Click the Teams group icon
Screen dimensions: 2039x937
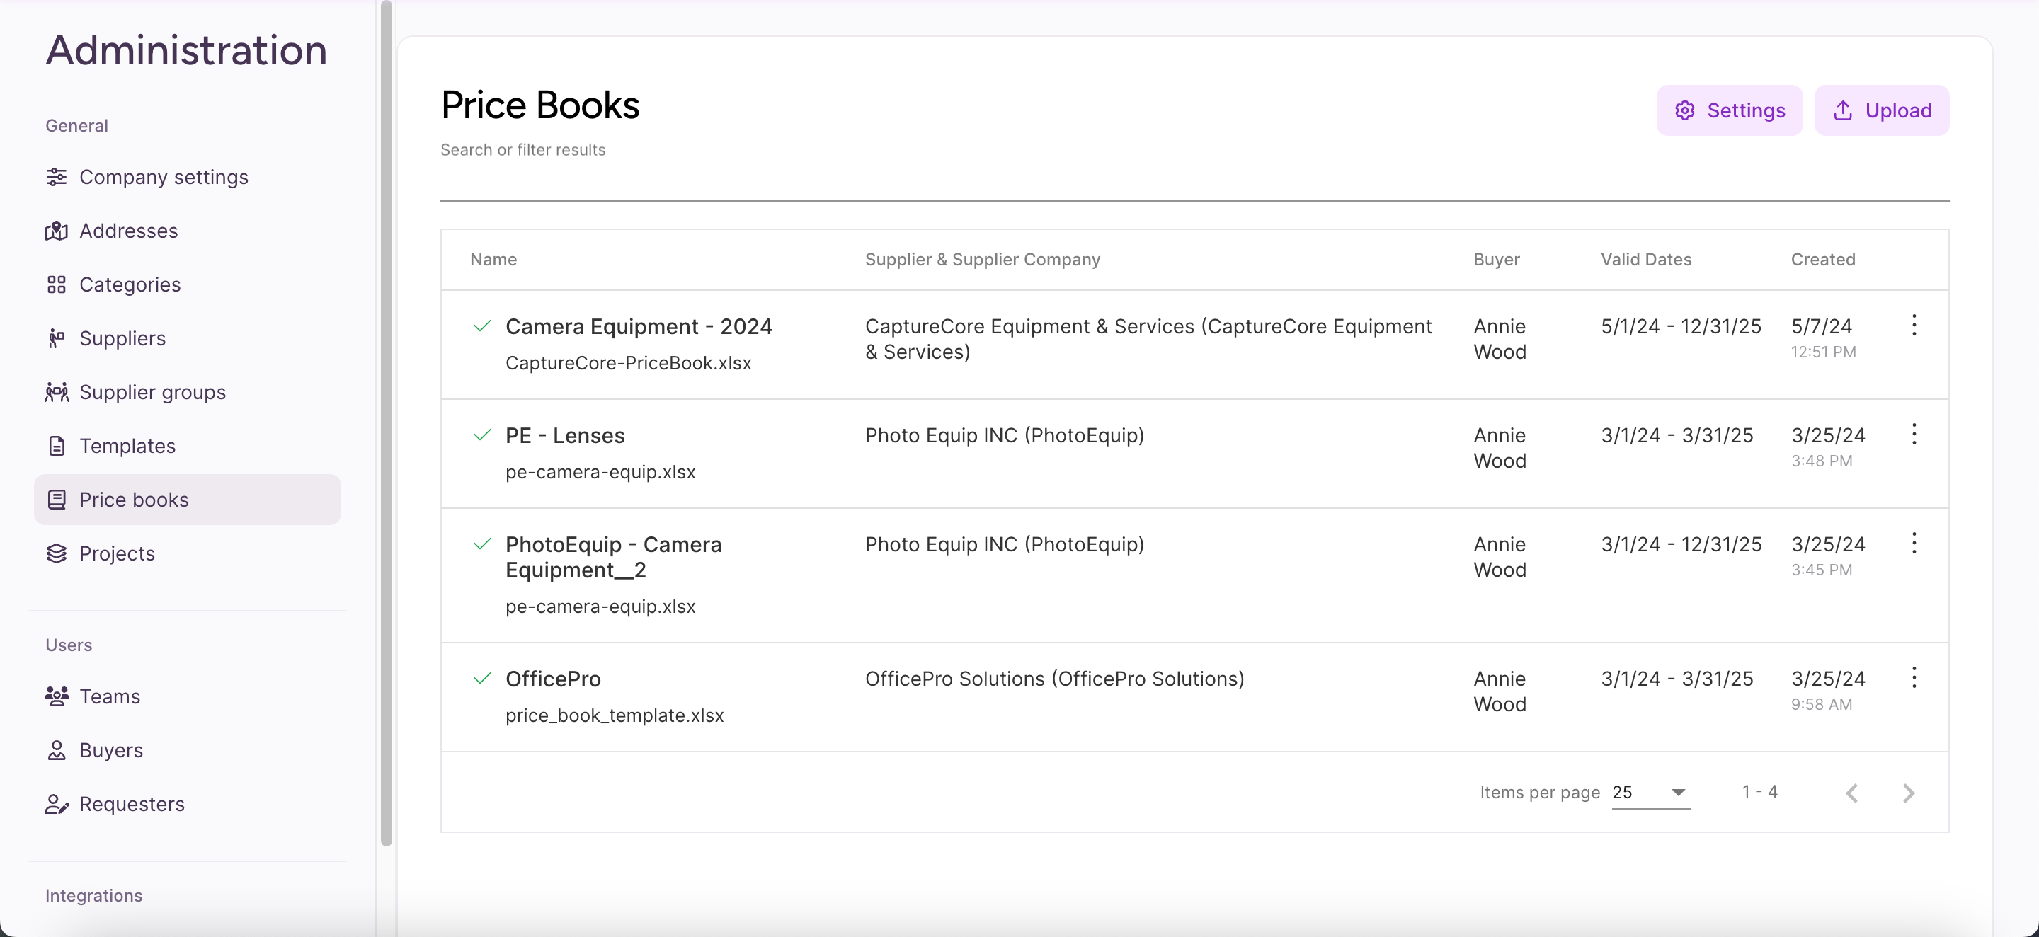[56, 696]
